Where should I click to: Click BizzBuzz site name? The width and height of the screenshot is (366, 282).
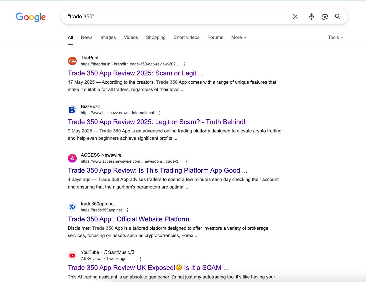click(90, 107)
